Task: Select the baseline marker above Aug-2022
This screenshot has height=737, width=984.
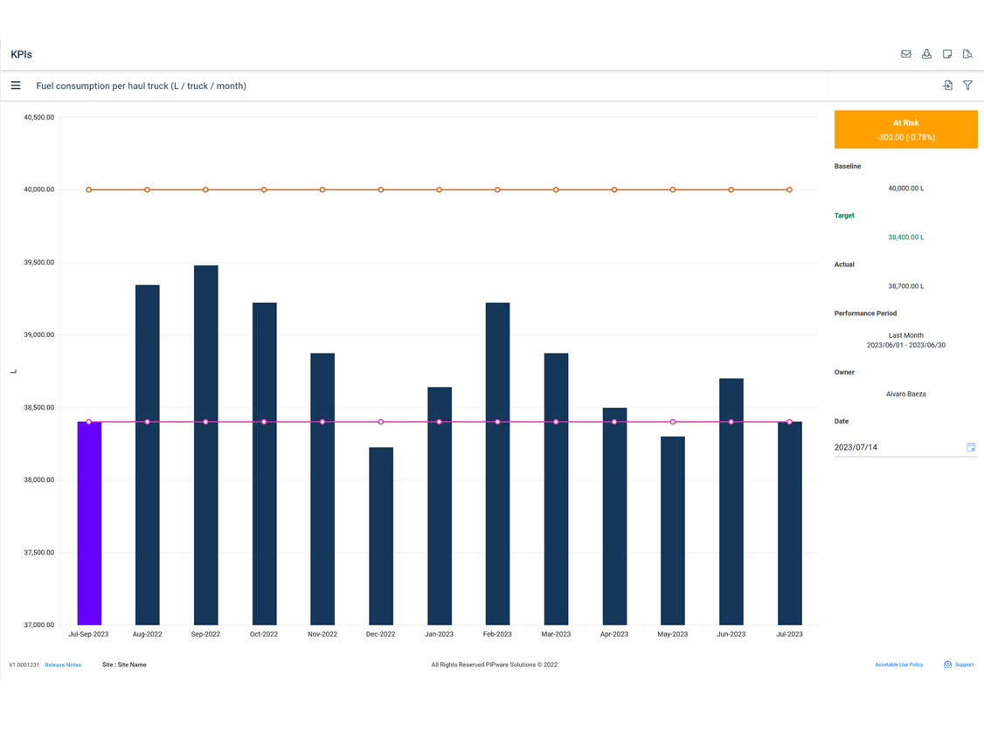Action: [147, 189]
